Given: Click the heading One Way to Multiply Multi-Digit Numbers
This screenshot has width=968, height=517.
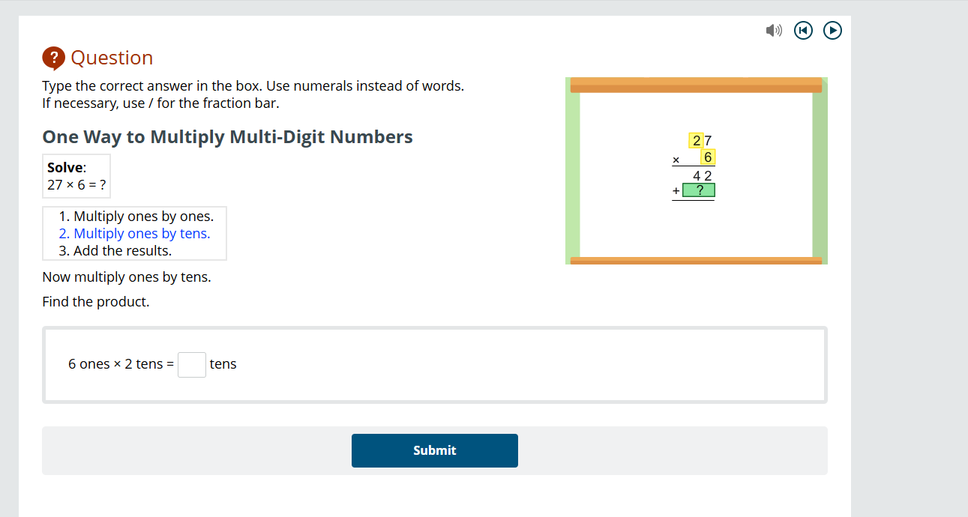Looking at the screenshot, I should pos(228,136).
